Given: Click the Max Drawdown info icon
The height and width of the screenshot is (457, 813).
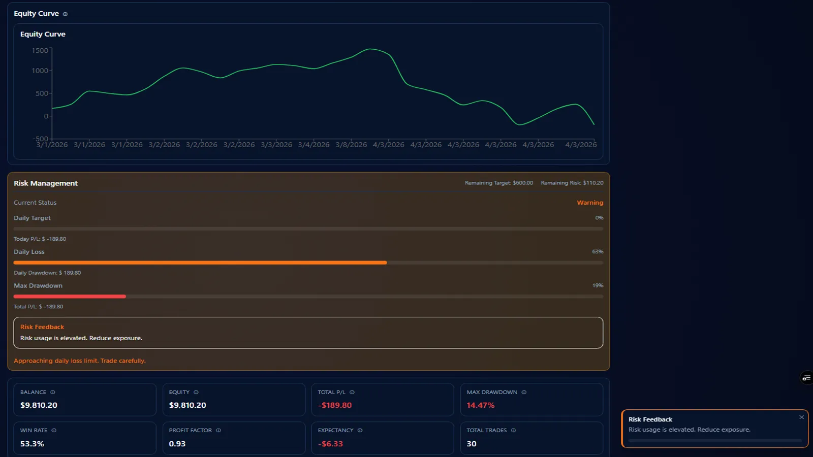Looking at the screenshot, I should [x=524, y=392].
